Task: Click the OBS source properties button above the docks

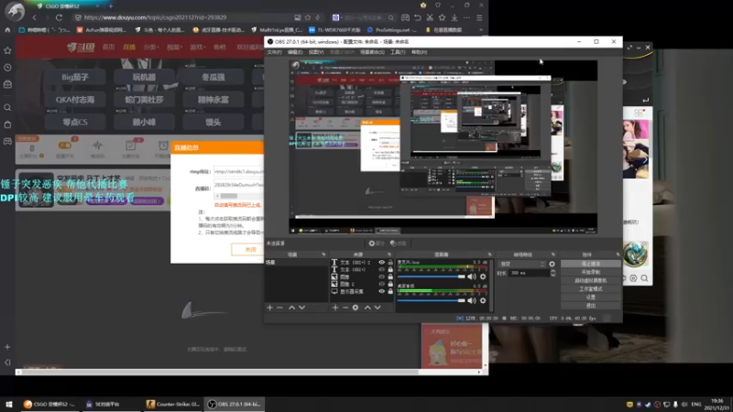Action: 376,244
